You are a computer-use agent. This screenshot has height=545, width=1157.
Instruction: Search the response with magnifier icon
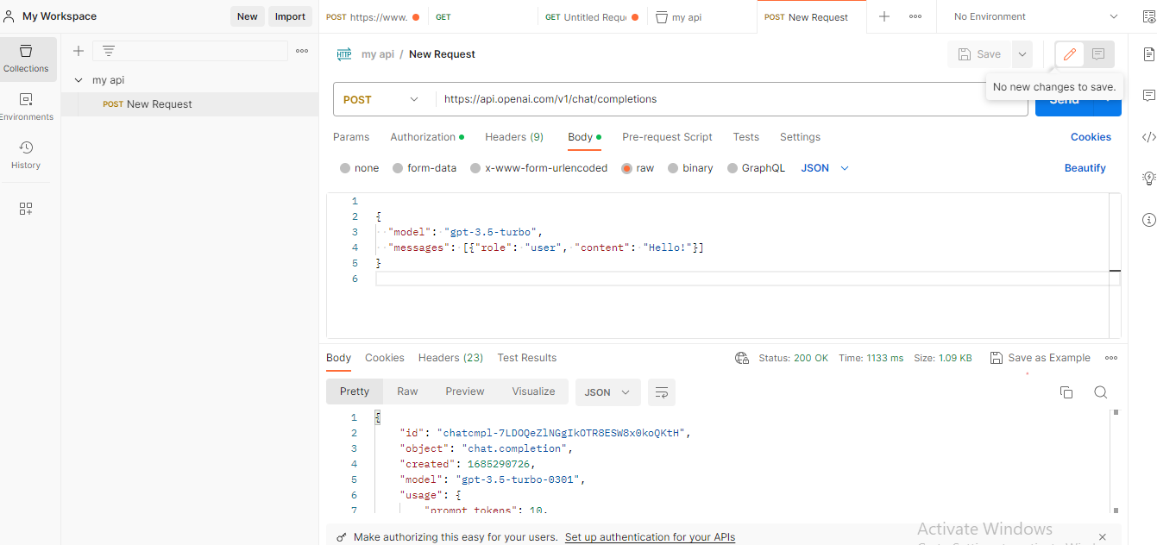click(x=1100, y=392)
